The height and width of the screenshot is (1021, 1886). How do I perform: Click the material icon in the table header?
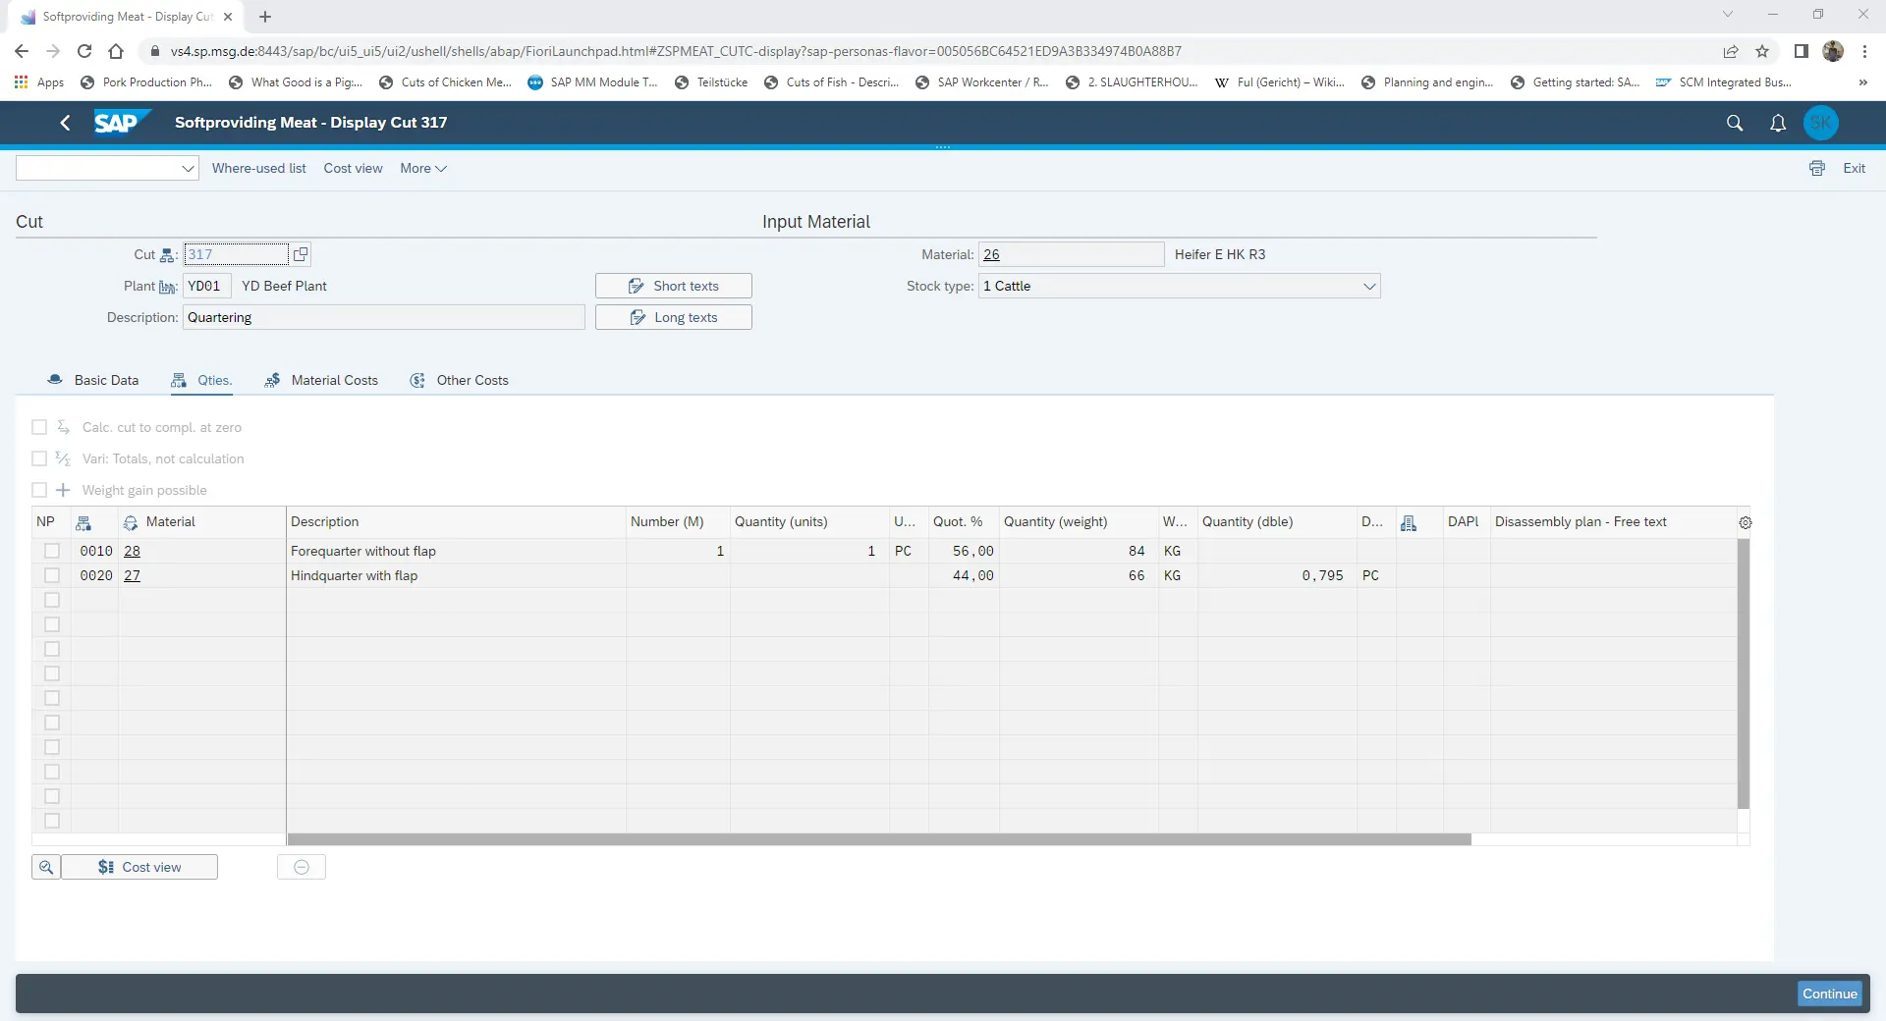point(130,522)
